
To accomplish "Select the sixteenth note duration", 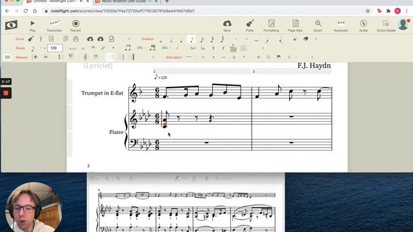I will click(202, 39).
